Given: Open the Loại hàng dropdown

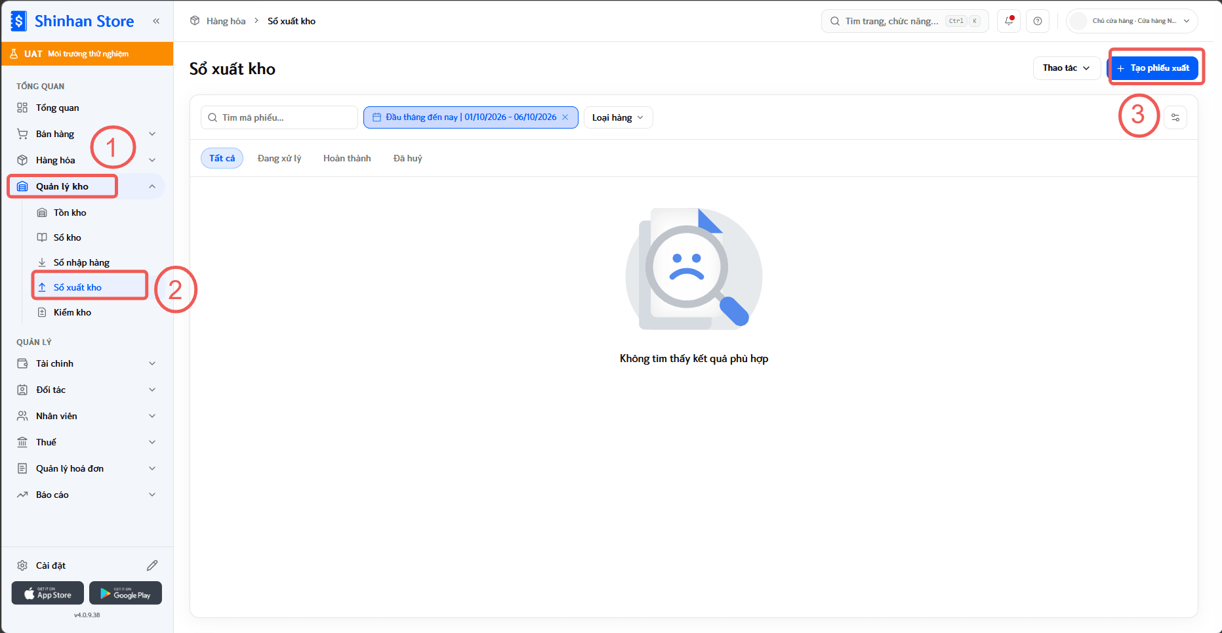Looking at the screenshot, I should pyautogui.click(x=618, y=117).
